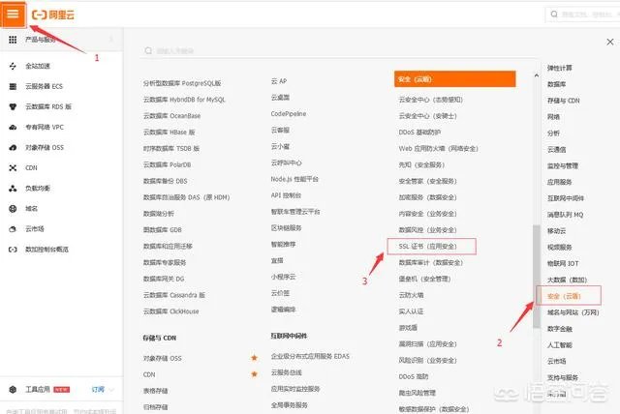Select 域名与网站 (万网) category
The image size is (620, 414).
tap(573, 312)
